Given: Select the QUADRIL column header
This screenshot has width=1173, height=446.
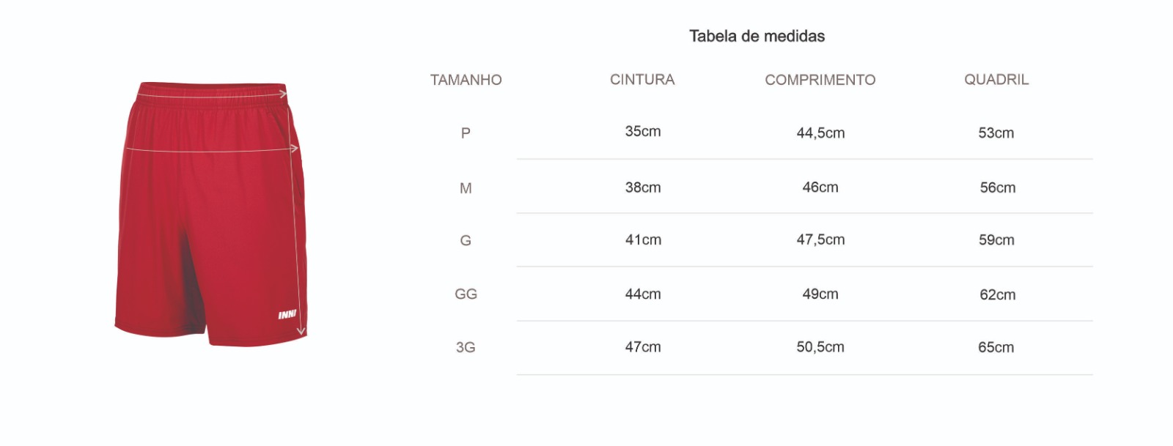Looking at the screenshot, I should (996, 79).
